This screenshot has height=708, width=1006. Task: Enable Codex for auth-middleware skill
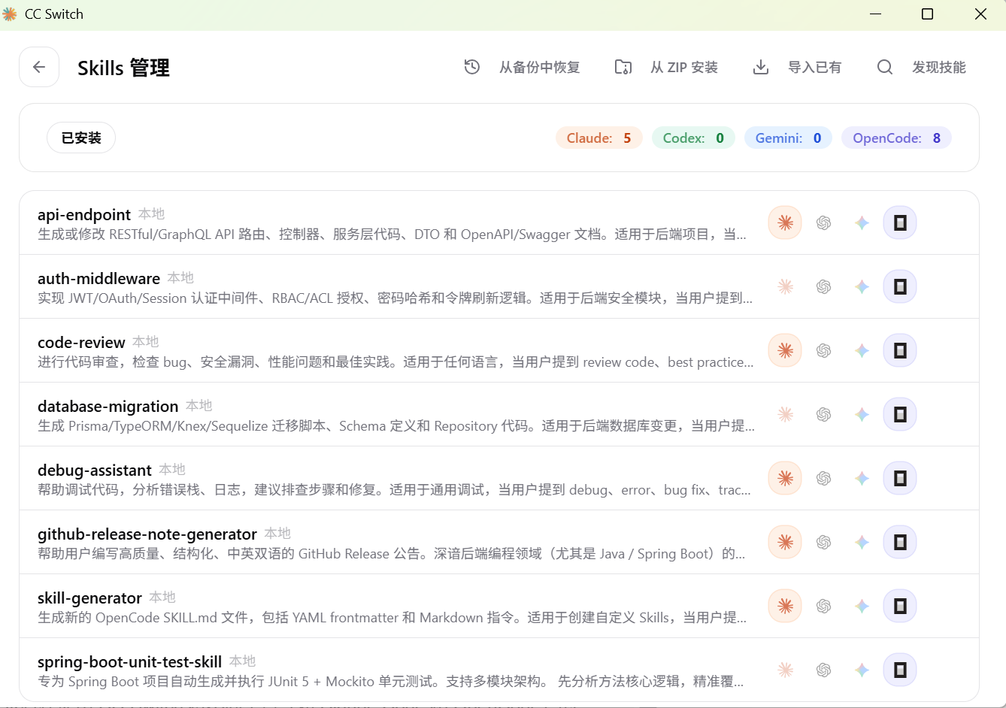point(823,286)
